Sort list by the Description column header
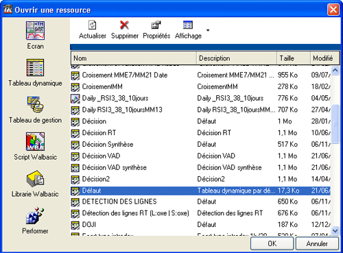Screen dimensions: 343x253 pyautogui.click(x=237, y=58)
